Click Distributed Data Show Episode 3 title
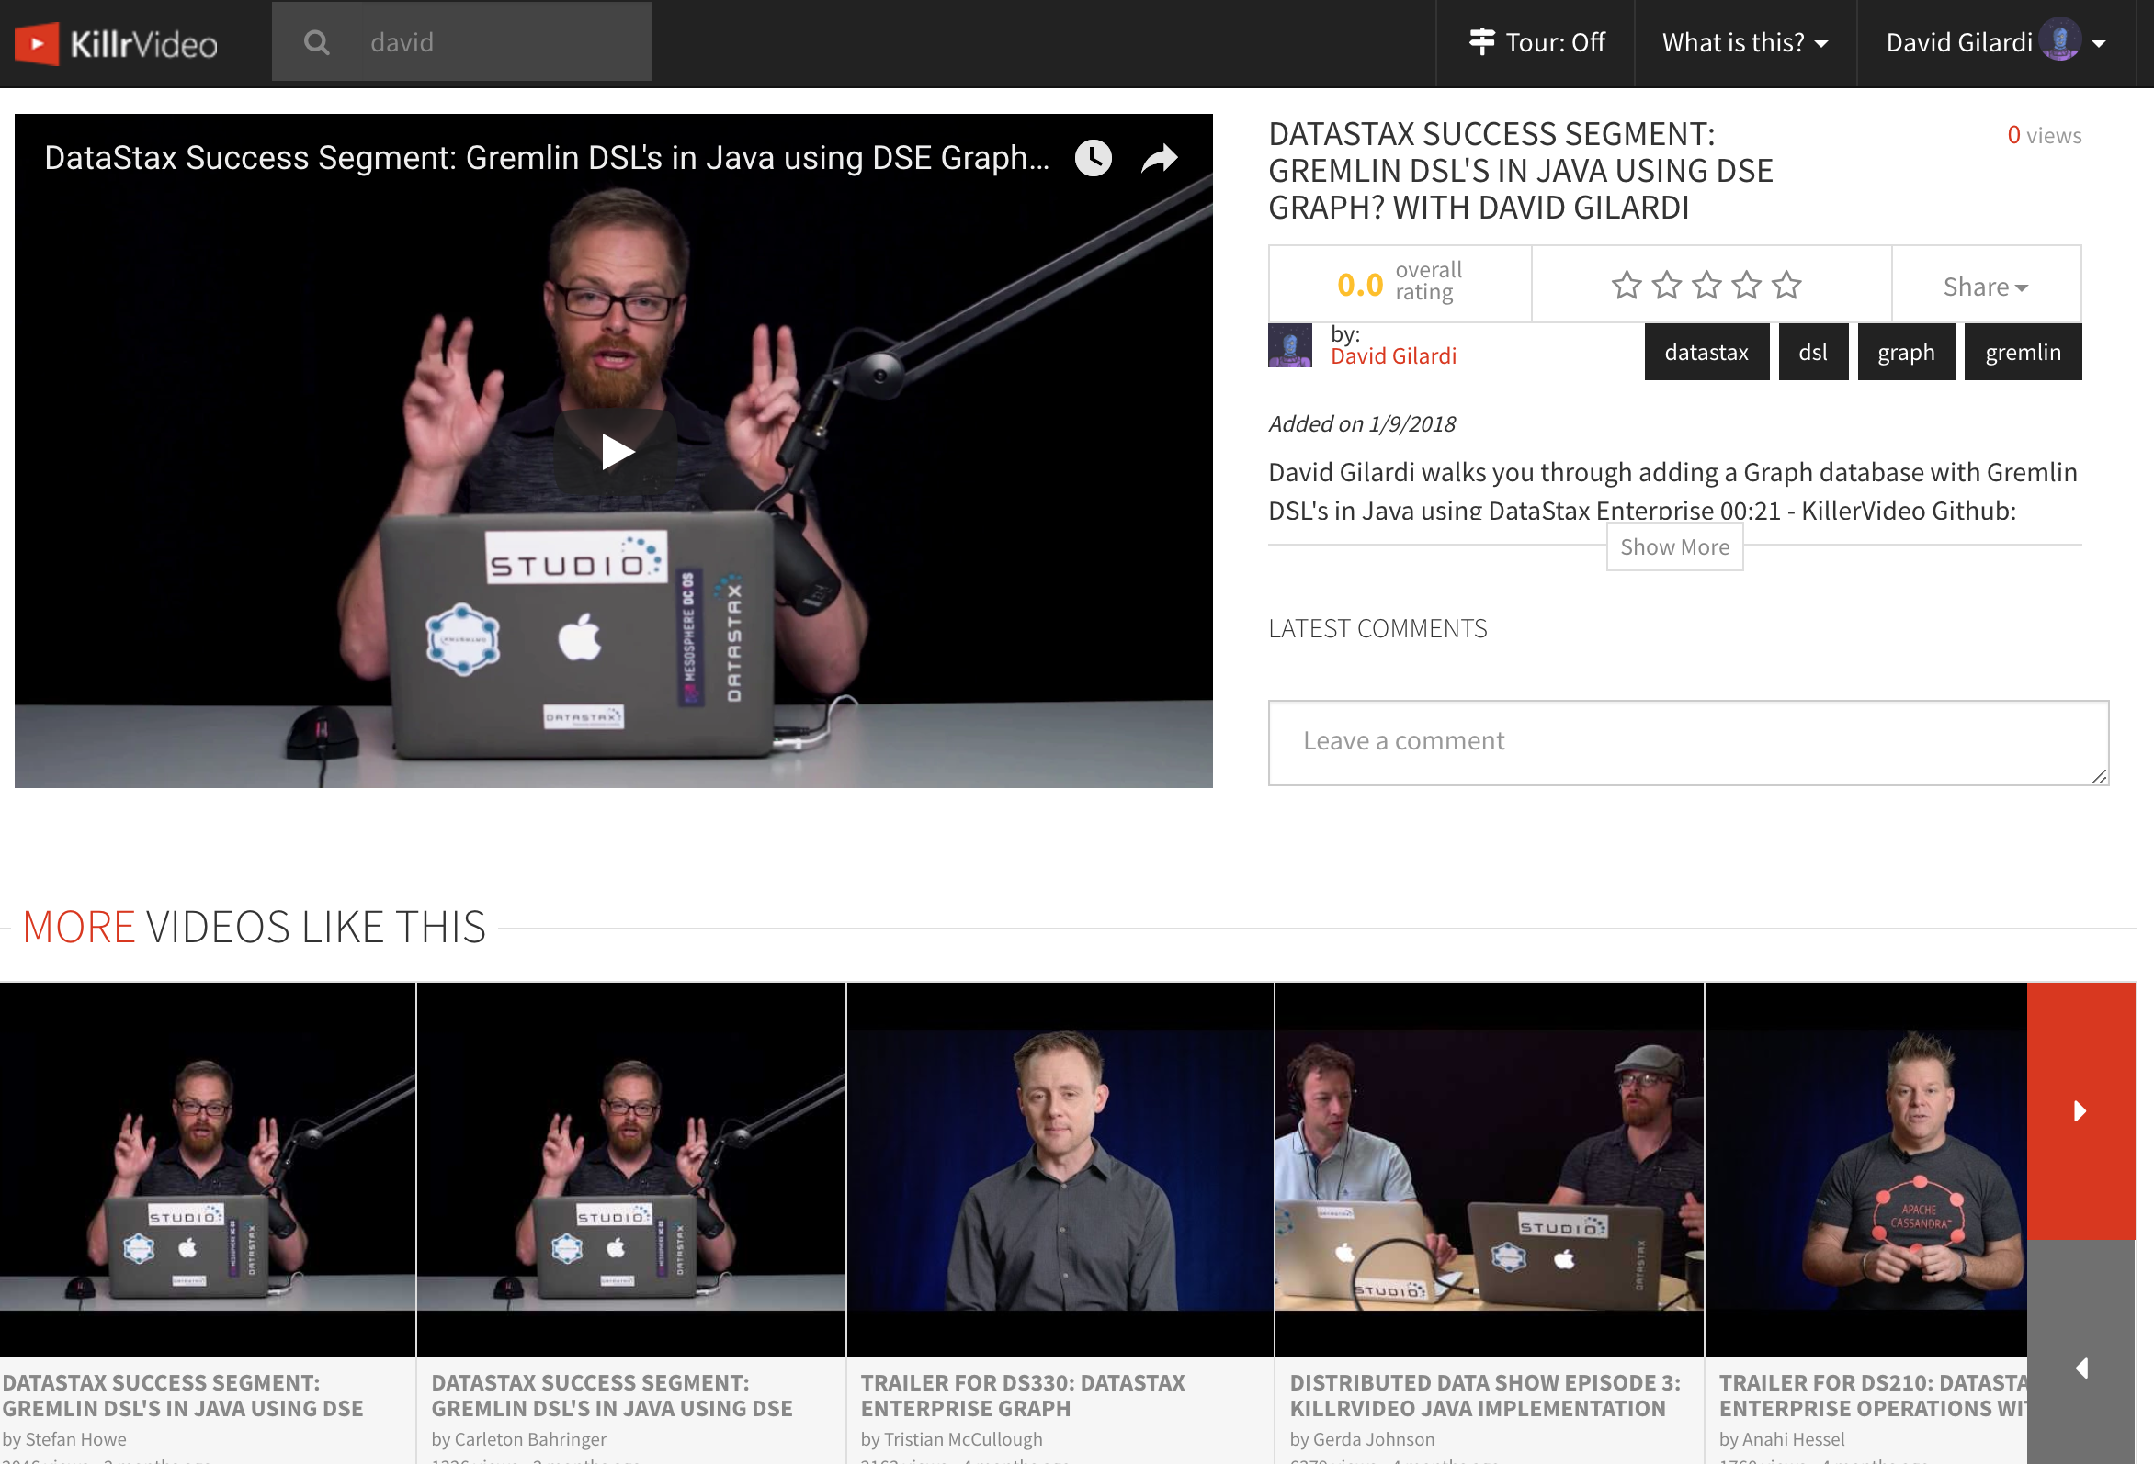2154x1464 pixels. (x=1485, y=1394)
